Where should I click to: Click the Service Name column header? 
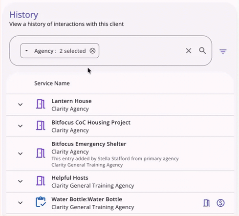(52, 84)
